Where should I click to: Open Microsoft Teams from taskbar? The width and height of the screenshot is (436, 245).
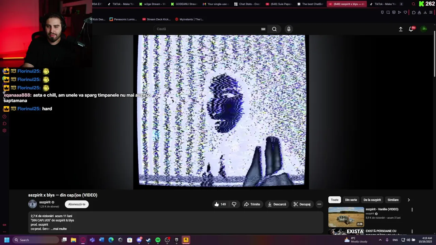pos(92,240)
